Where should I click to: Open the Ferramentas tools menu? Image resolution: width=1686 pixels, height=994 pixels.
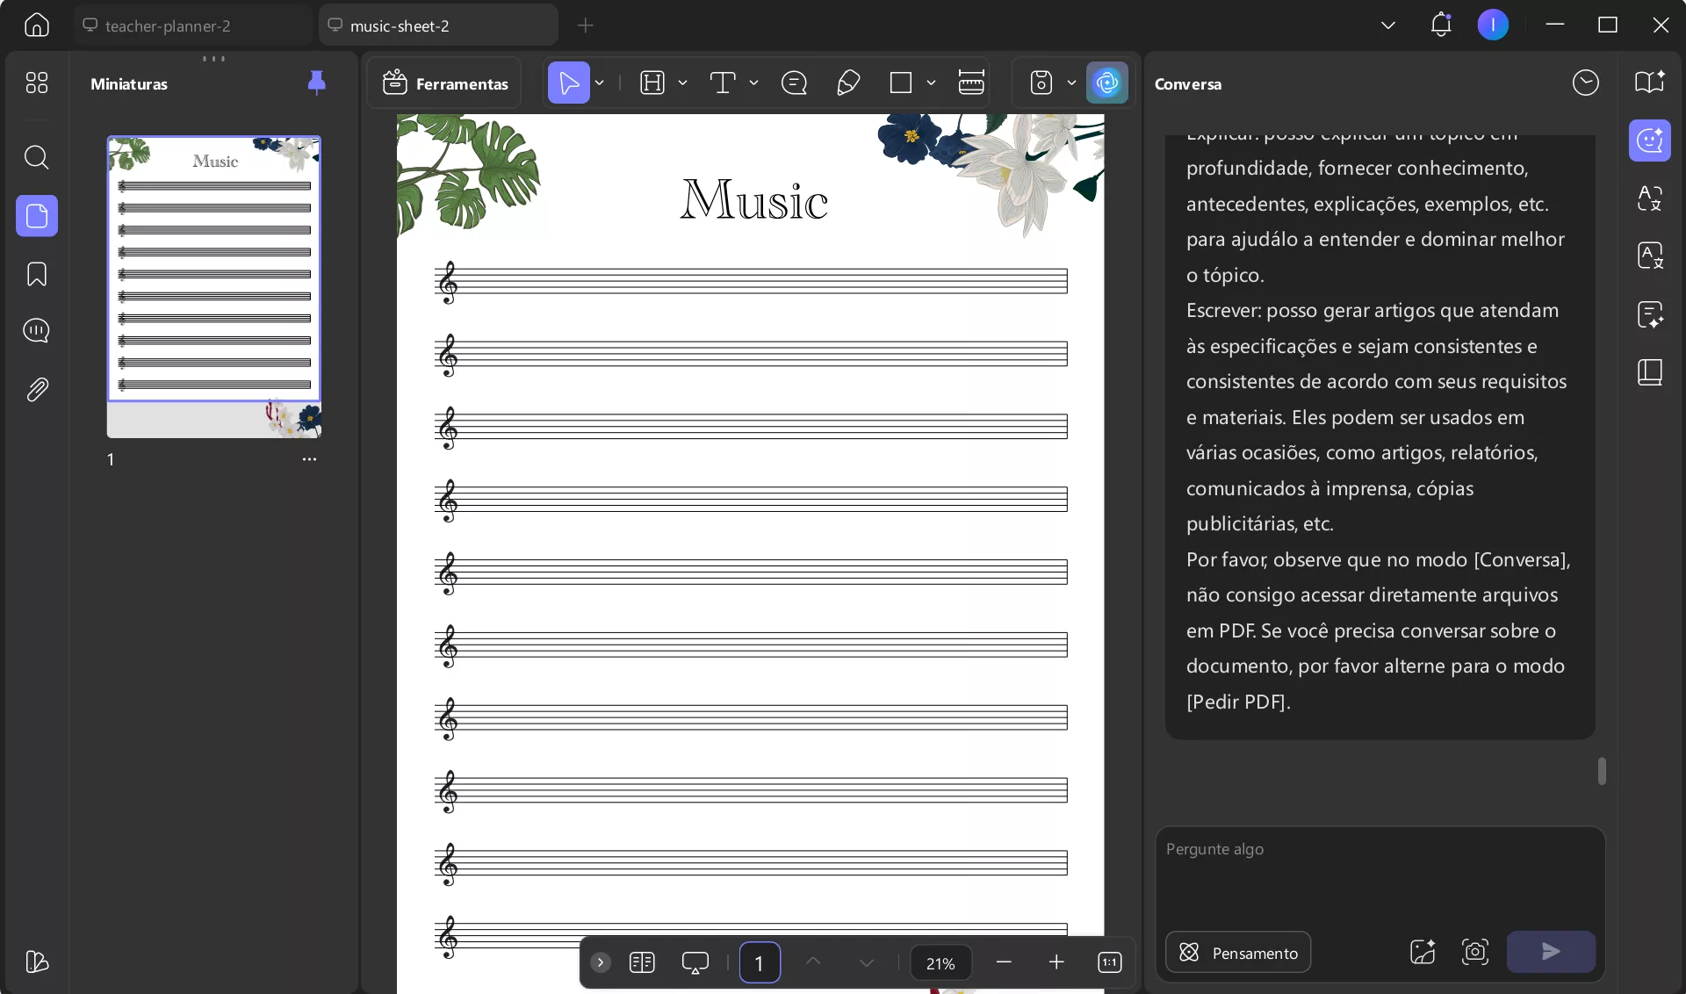[x=445, y=83]
